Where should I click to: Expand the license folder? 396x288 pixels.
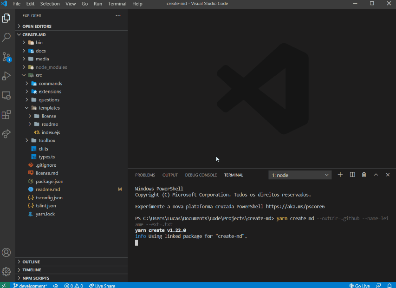(71, 116)
